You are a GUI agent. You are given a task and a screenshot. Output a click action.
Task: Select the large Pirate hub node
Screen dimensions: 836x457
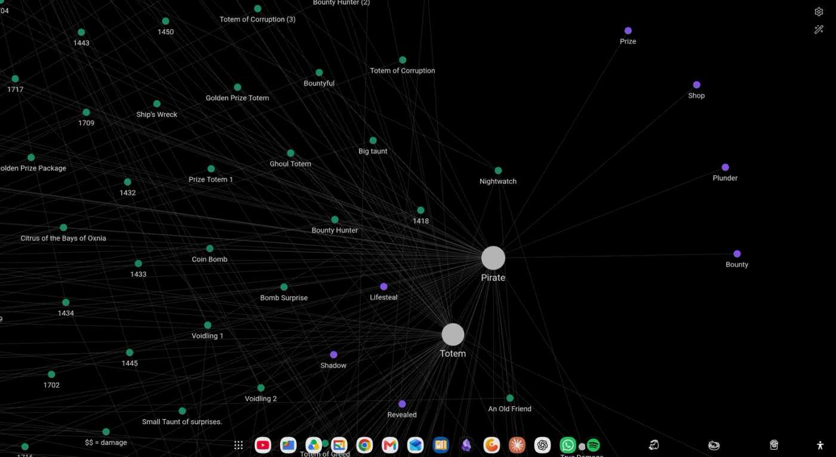pyautogui.click(x=493, y=258)
